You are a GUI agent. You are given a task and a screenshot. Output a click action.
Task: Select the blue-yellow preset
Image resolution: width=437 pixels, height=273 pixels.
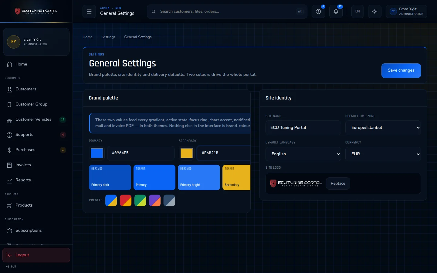click(111, 201)
